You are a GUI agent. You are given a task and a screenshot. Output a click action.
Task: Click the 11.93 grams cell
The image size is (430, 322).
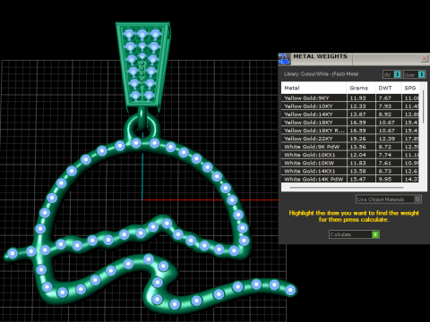(361, 98)
